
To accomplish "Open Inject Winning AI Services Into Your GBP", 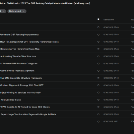I will click(20, 92).
